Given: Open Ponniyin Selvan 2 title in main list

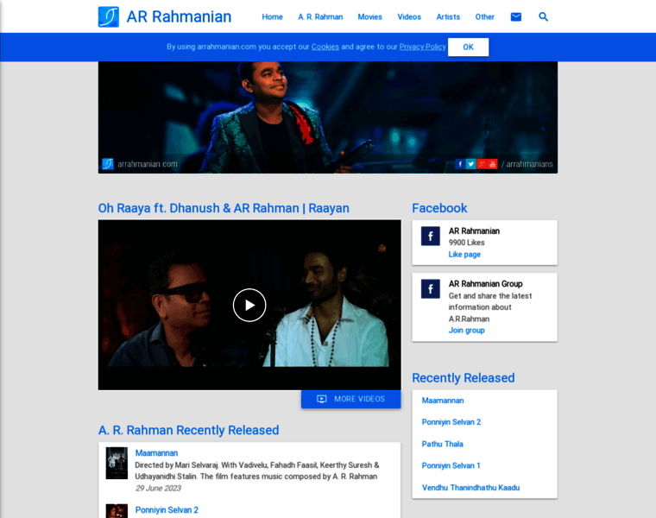Looking at the screenshot, I should point(167,510).
